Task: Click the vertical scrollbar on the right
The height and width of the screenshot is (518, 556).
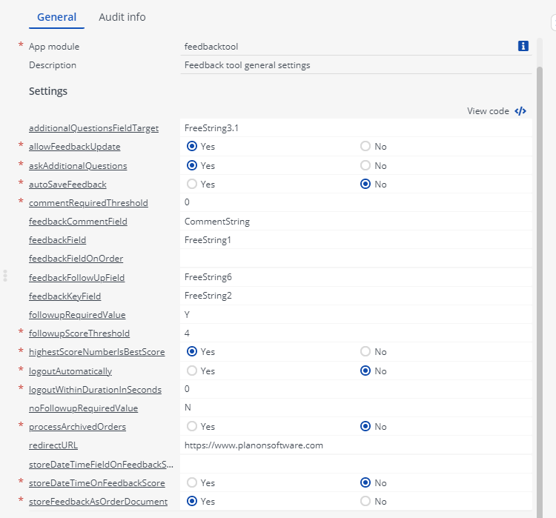Action: point(540,290)
